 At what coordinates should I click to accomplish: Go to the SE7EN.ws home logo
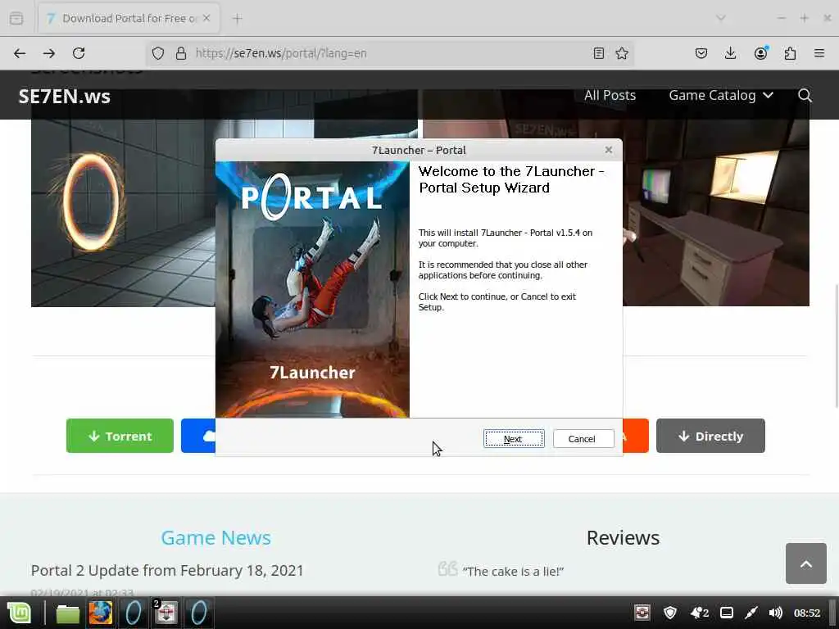[64, 97]
